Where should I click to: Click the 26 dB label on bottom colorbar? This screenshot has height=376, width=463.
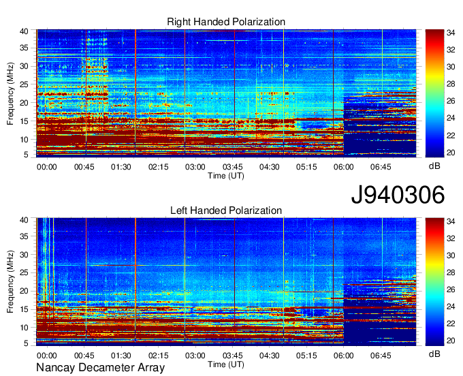(451, 289)
